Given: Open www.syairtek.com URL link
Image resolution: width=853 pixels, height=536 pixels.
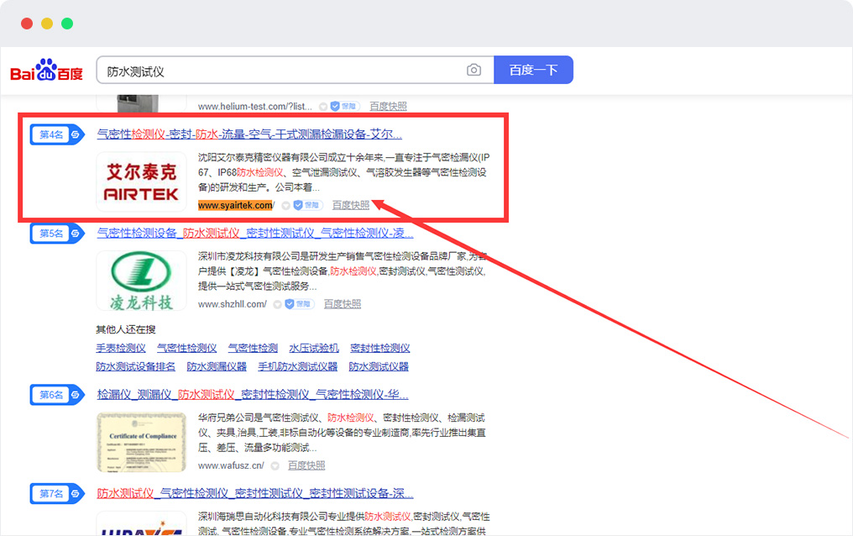Looking at the screenshot, I should tap(236, 205).
